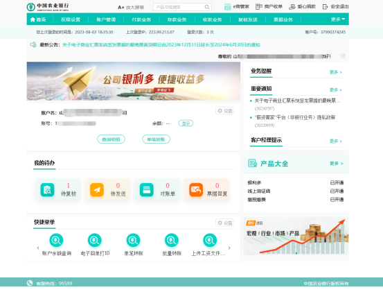
Task: Open the e商管家 icon in header
Action: [x=227, y=7]
